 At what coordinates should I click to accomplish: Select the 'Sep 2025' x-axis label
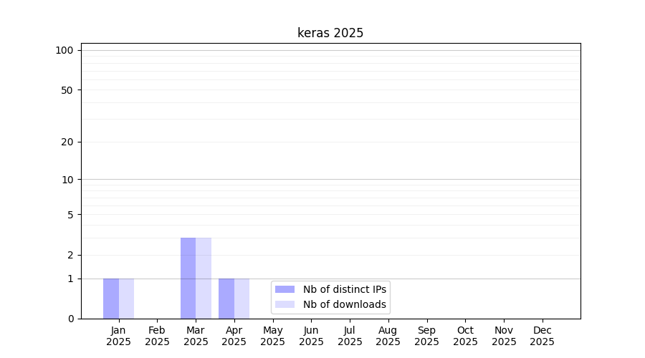point(426,336)
